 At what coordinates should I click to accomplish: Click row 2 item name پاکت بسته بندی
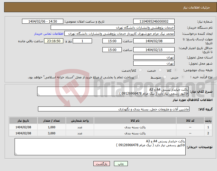click(135, 133)
